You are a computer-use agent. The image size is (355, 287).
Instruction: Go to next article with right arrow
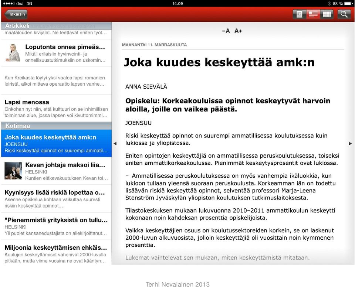[350, 143]
